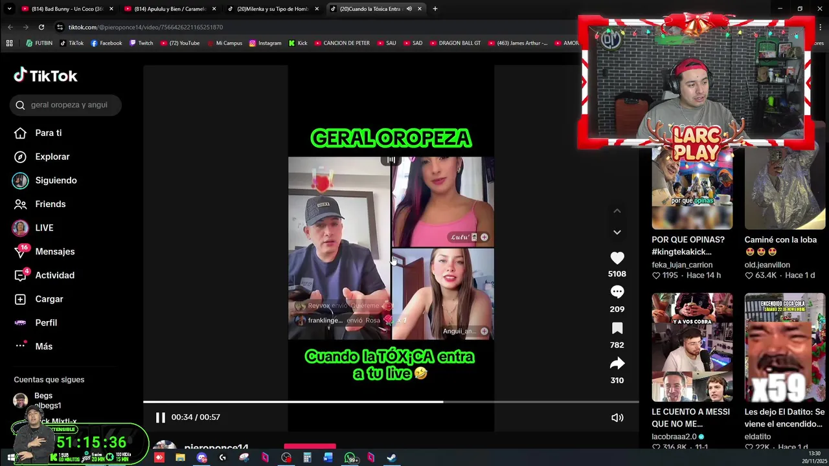Open the DRAGON BALL GT bookmark
This screenshot has height=466, width=829.
click(x=455, y=43)
